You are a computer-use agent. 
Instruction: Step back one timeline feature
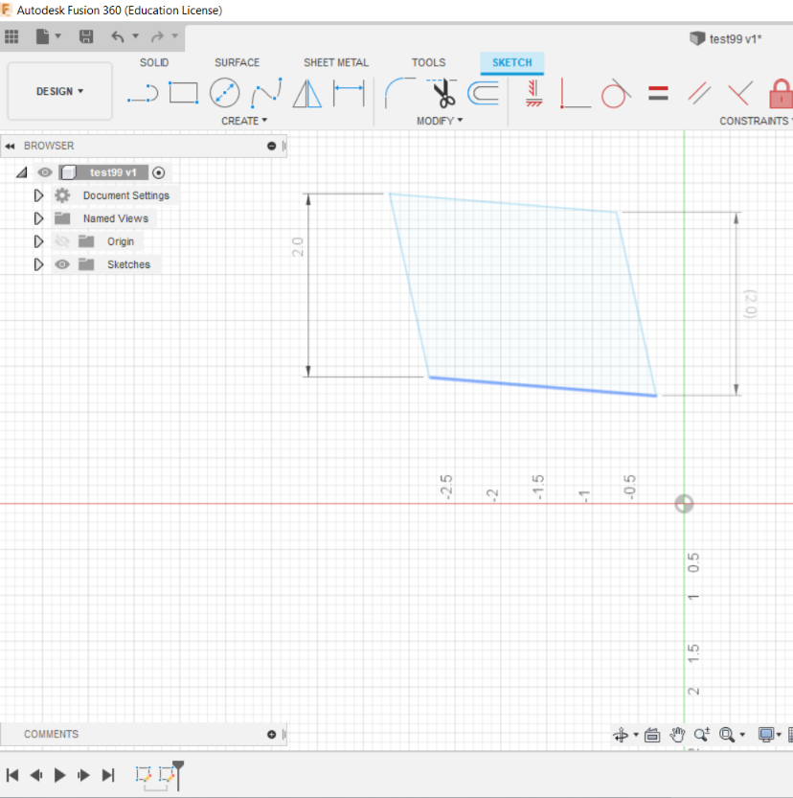click(35, 775)
